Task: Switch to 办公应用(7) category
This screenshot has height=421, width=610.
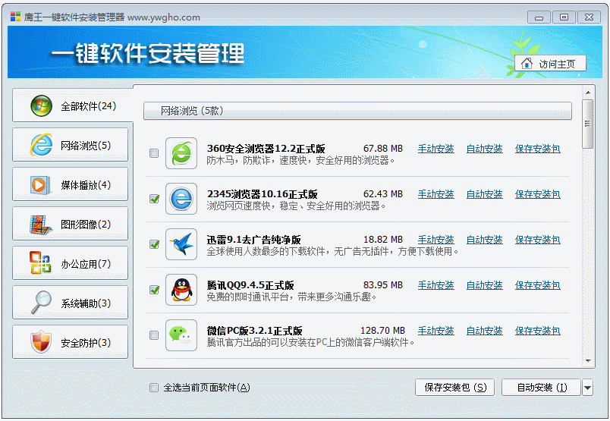Action: (x=70, y=263)
